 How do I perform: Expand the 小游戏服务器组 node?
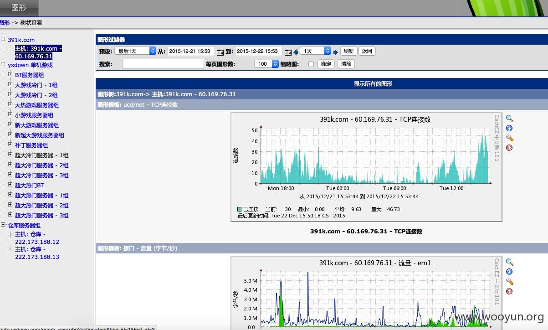(10, 114)
